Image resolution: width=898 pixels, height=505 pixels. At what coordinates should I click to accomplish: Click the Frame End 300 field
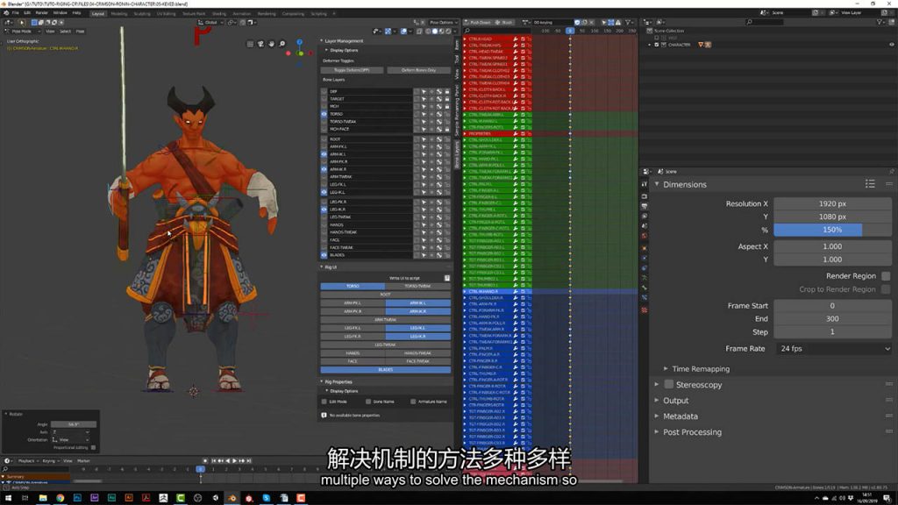[x=833, y=318]
